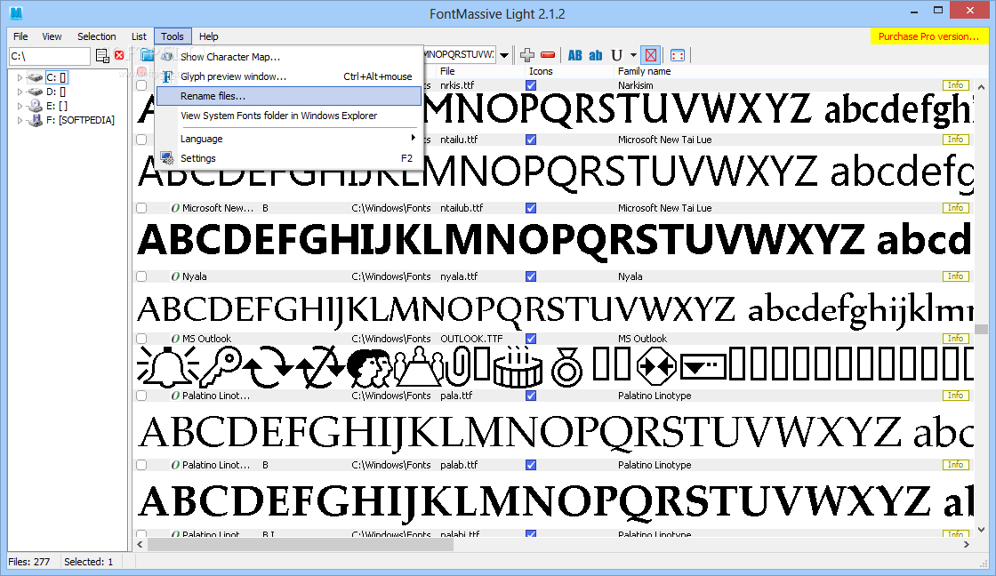Viewport: 996px width, 576px height.
Task: Click the F: SOFTPEDIA drive icon
Action: pyautogui.click(x=35, y=119)
